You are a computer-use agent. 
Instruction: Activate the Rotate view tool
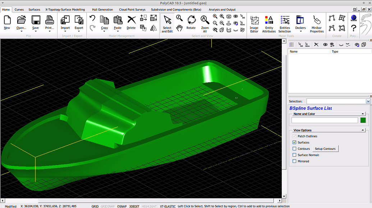(191, 22)
